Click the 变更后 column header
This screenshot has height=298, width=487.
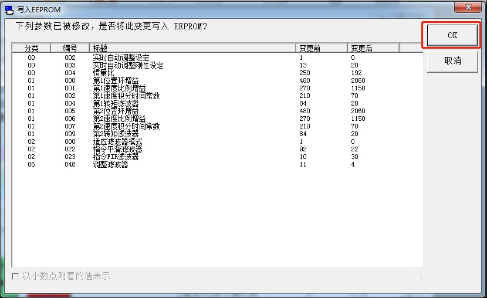(x=373, y=48)
